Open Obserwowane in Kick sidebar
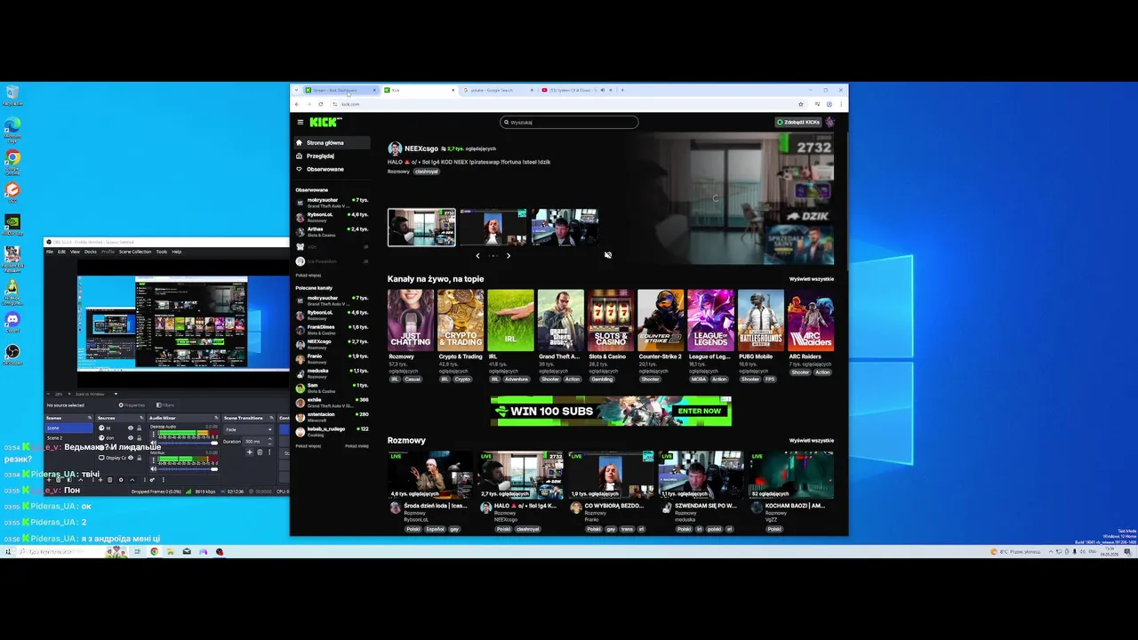1138x640 pixels. coord(333,169)
